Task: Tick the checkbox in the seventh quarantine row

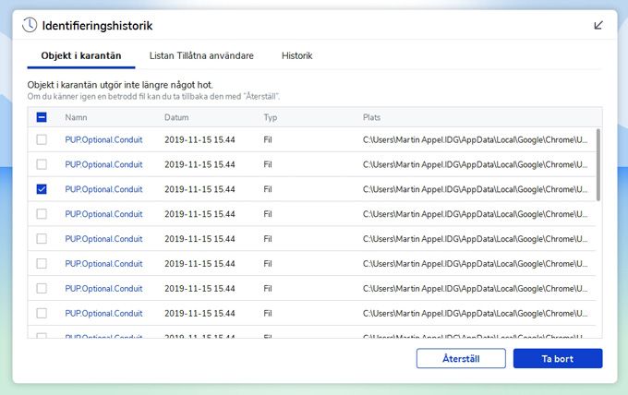Action: [x=42, y=289]
